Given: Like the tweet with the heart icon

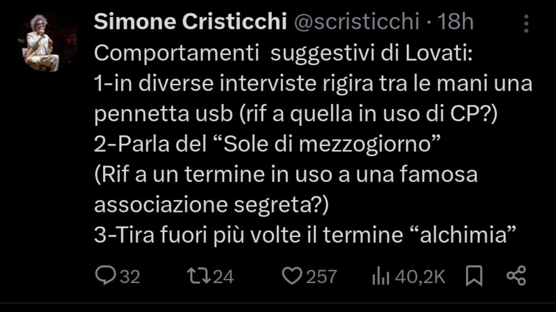Looking at the screenshot, I should pyautogui.click(x=291, y=276).
